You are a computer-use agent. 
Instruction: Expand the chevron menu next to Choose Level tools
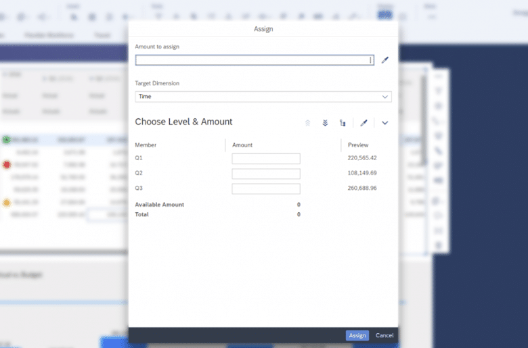click(385, 123)
